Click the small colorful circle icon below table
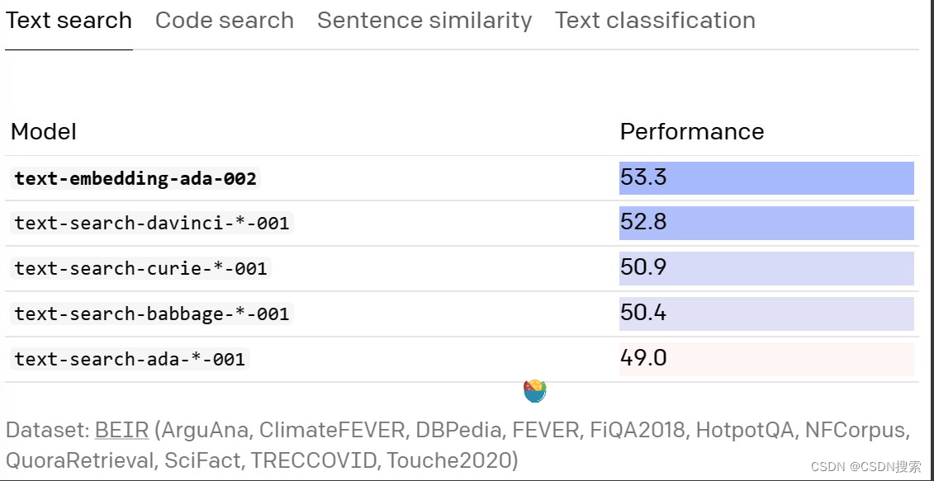Screen dimensions: 934x481 pos(535,390)
